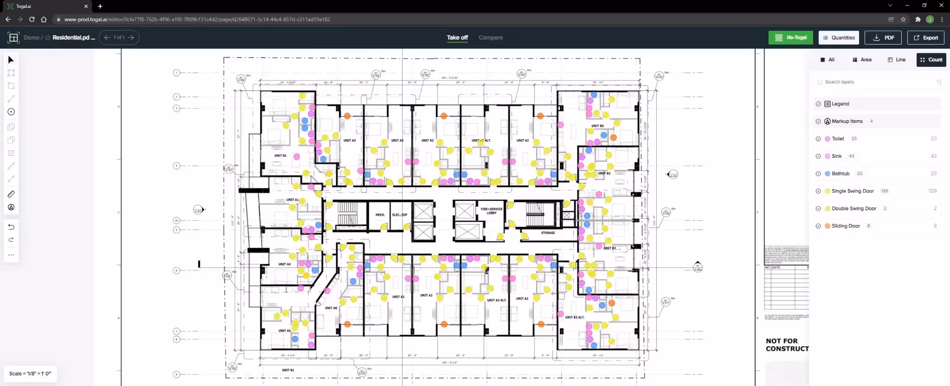The height and width of the screenshot is (386, 950).
Task: Expand the Markup Items group
Action: coord(877,121)
